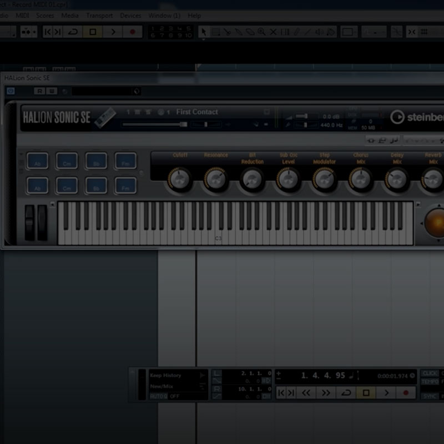The image size is (444, 444).
Task: Toggle the TEMPO track button
Action: point(430,382)
